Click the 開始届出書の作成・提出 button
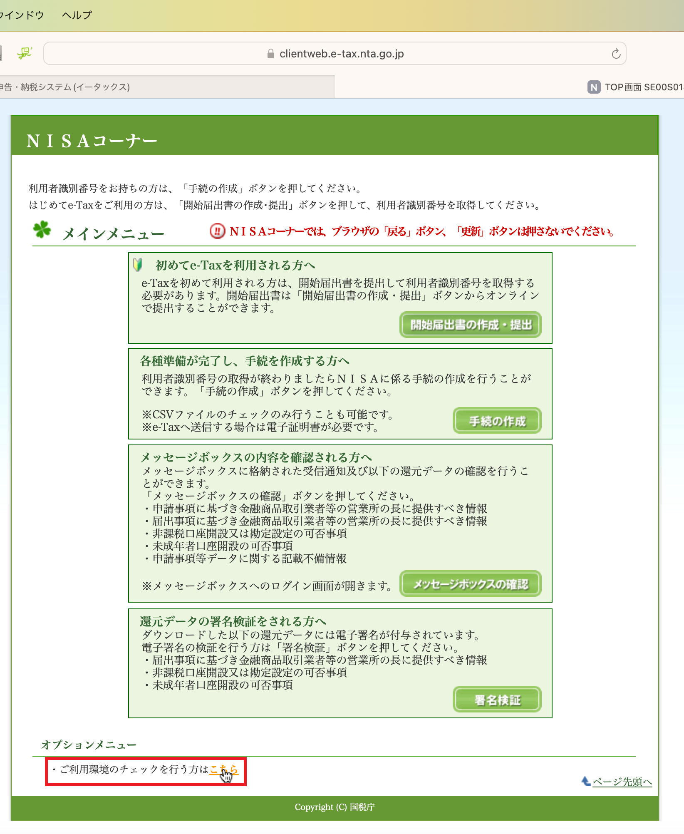The width and height of the screenshot is (684, 834). [471, 325]
